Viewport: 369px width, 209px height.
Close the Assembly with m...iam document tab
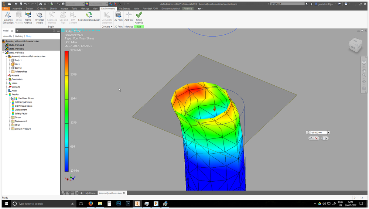coord(124,193)
